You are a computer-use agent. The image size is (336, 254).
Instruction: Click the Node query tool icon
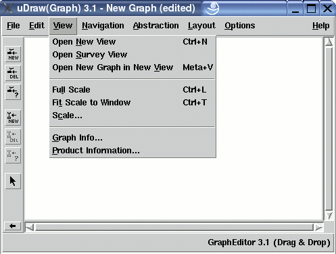click(13, 92)
